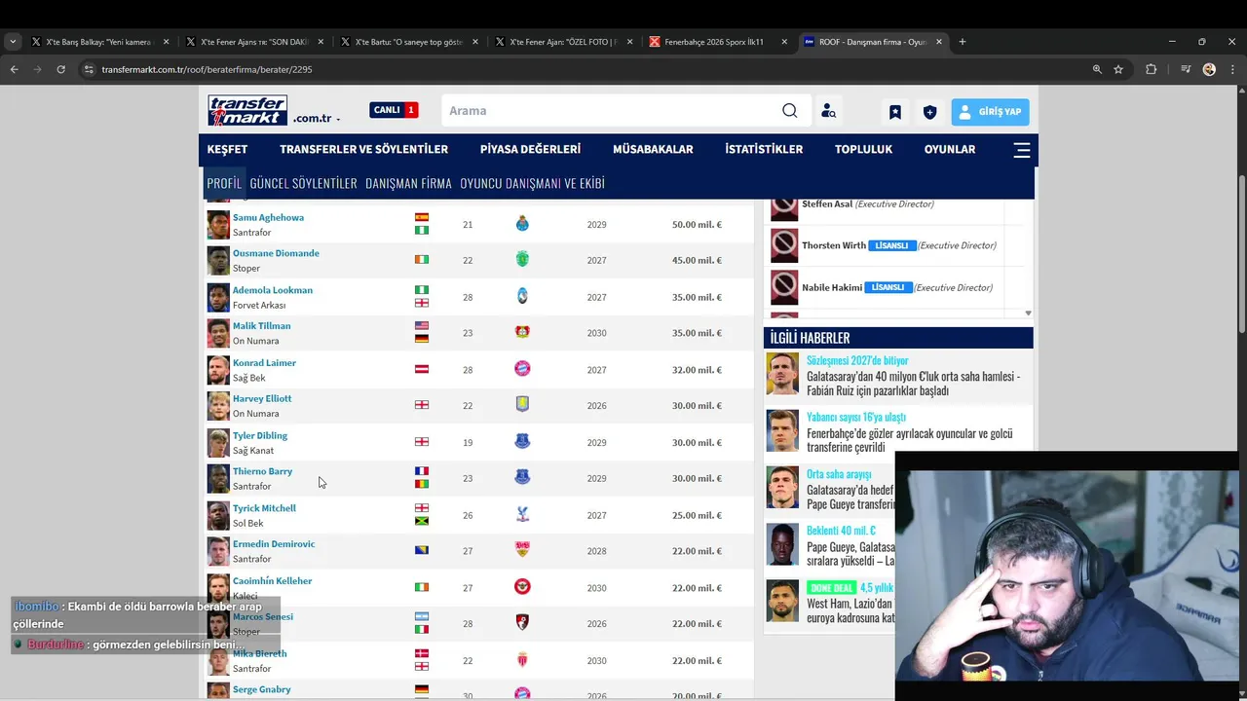
Task: Click Tyrick Mitchell's Crystal Palace crest
Action: tap(522, 514)
